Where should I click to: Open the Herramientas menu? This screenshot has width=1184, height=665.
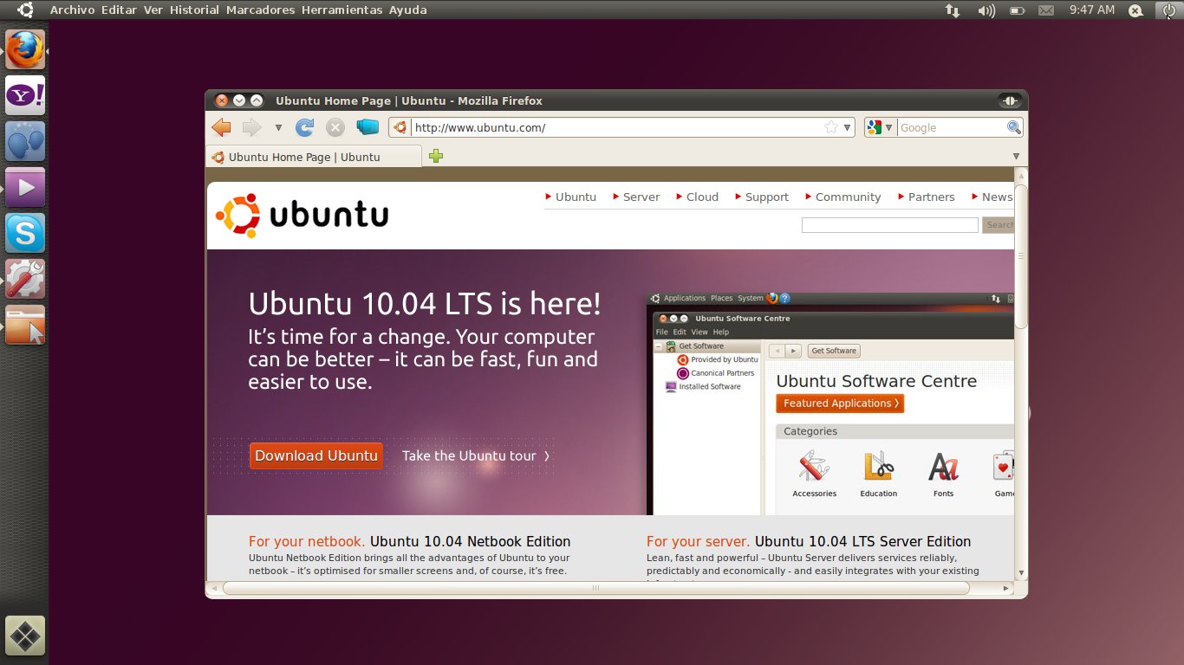[342, 10]
